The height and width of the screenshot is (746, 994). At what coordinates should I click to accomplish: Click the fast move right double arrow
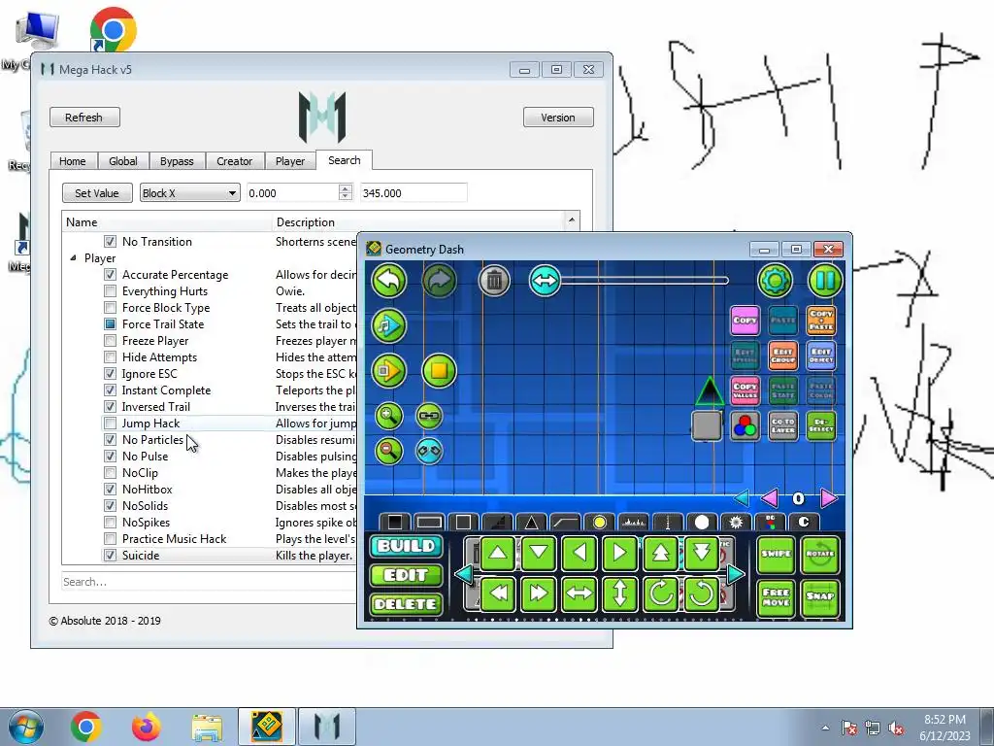coord(538,593)
